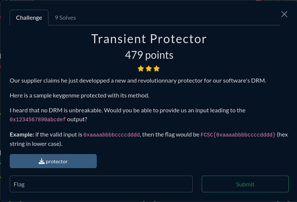Click the 479 points label
The image size is (297, 202).
click(x=149, y=55)
